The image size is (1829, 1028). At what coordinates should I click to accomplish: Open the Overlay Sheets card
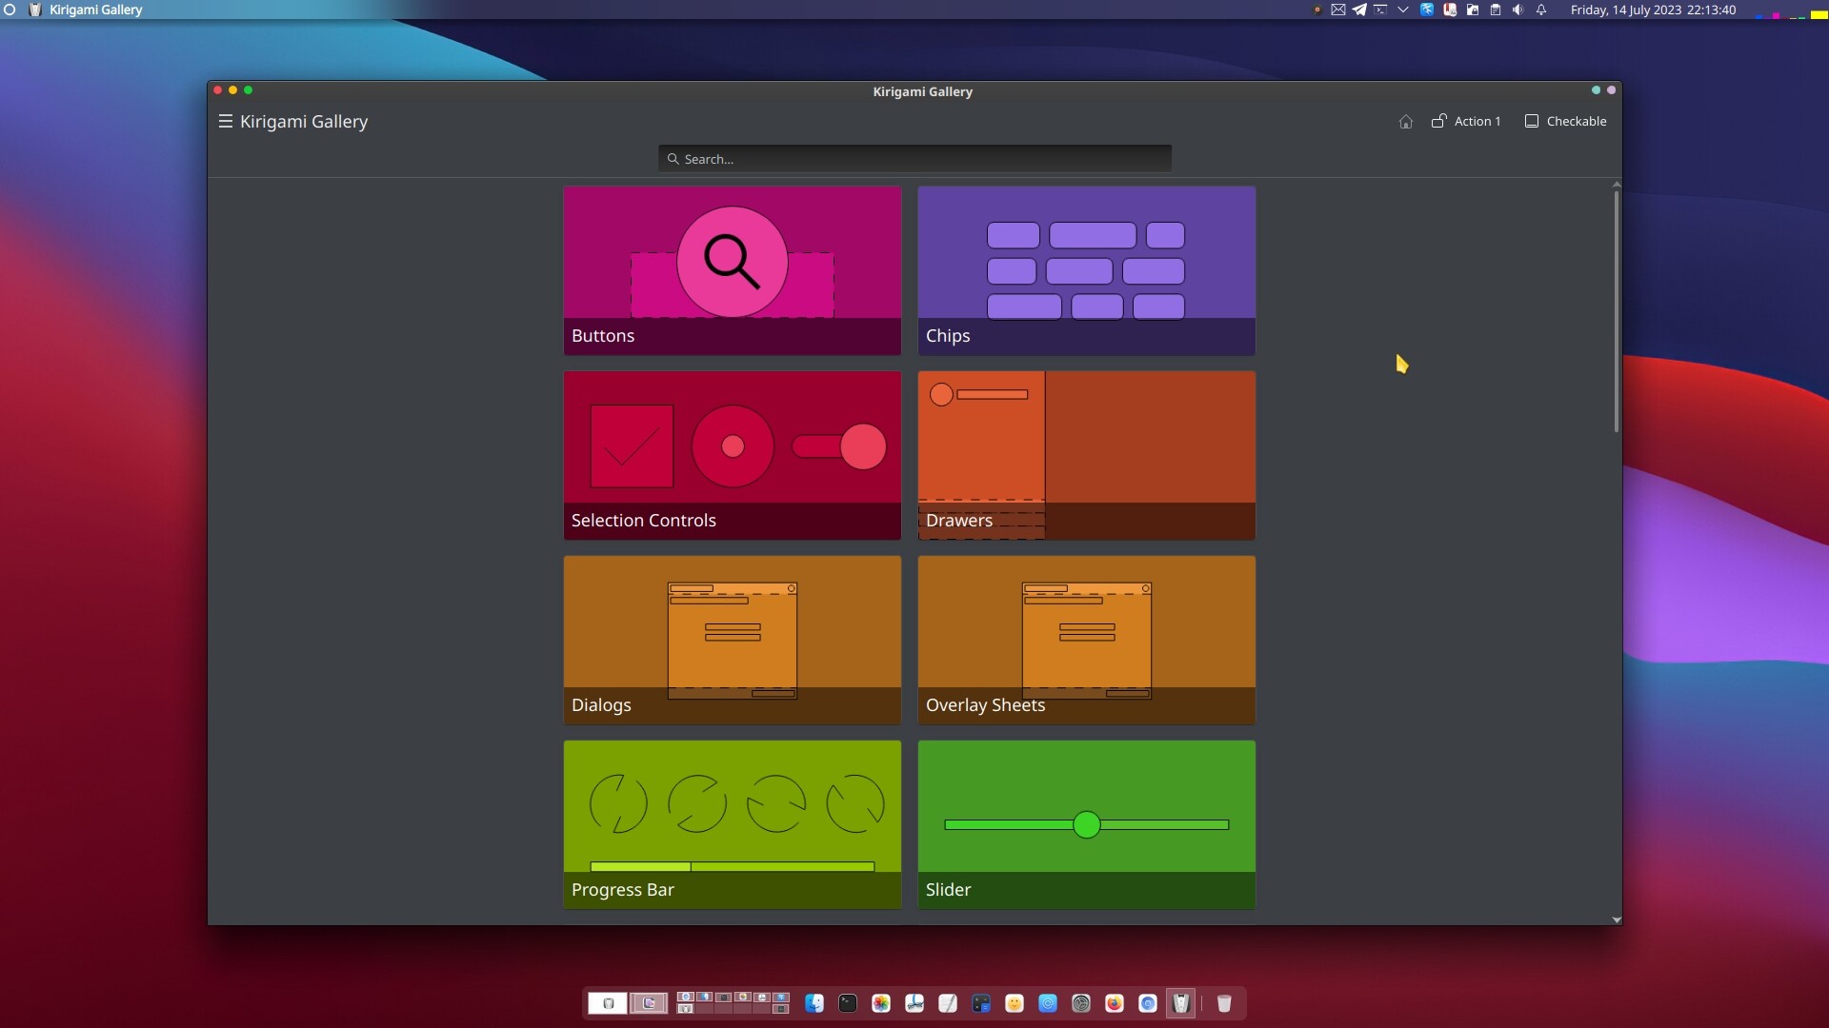click(1087, 640)
